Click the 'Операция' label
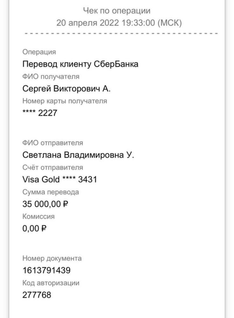 click(x=39, y=52)
